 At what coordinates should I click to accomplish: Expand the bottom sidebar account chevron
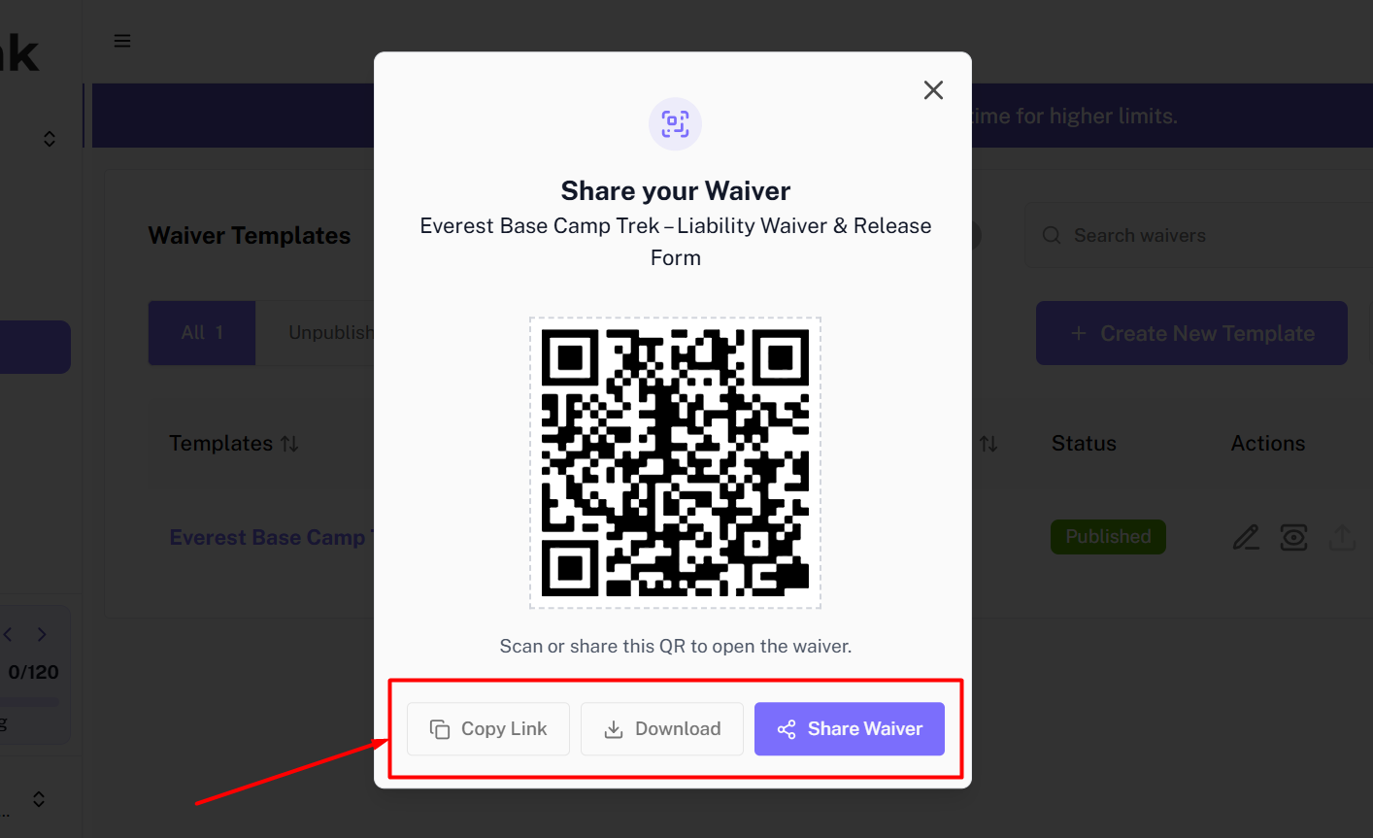[39, 799]
